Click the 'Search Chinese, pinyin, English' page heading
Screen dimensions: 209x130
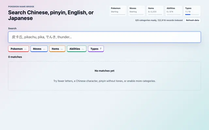51,15
